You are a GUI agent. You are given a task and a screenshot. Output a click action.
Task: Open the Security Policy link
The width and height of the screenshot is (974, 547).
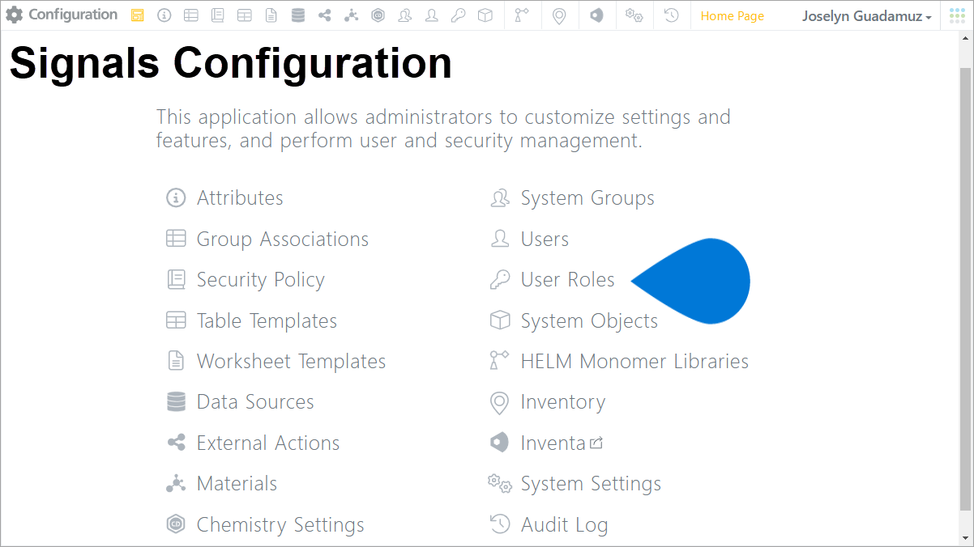tap(261, 280)
